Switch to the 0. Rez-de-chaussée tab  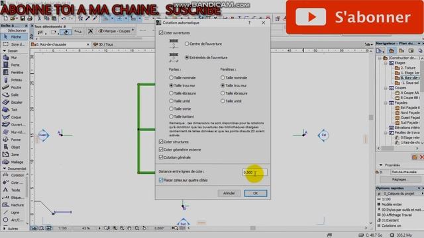pyautogui.click(x=52, y=44)
